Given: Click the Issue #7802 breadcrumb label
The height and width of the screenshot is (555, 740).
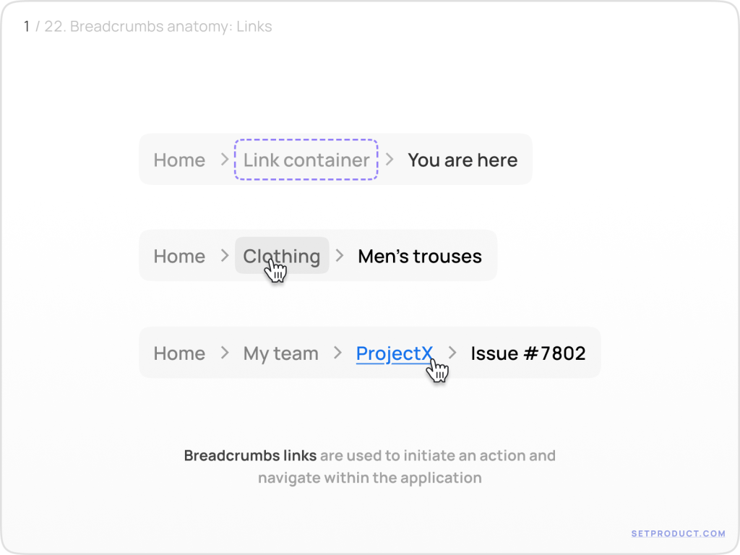Looking at the screenshot, I should 528,353.
